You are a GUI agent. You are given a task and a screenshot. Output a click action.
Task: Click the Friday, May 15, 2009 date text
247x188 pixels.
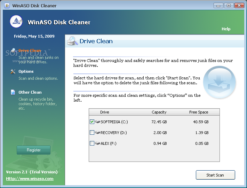pos(34,36)
